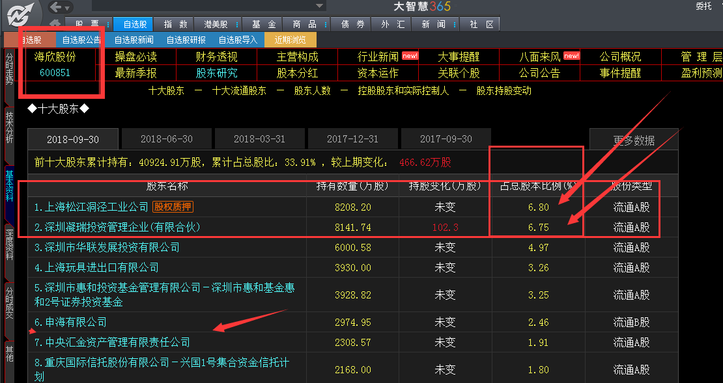Click the 8141.74 holding quantity cell

[353, 228]
